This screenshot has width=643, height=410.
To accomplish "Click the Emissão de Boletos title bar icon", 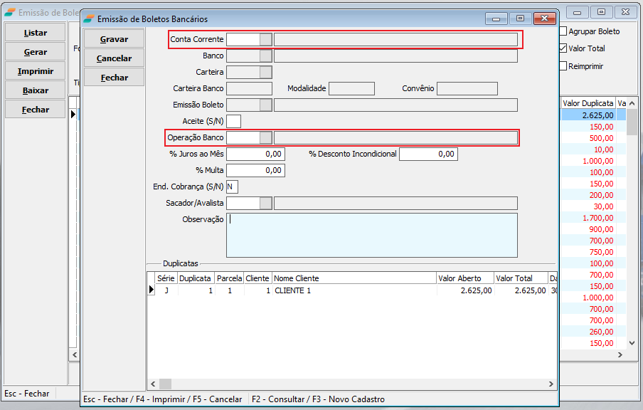I will (x=88, y=19).
